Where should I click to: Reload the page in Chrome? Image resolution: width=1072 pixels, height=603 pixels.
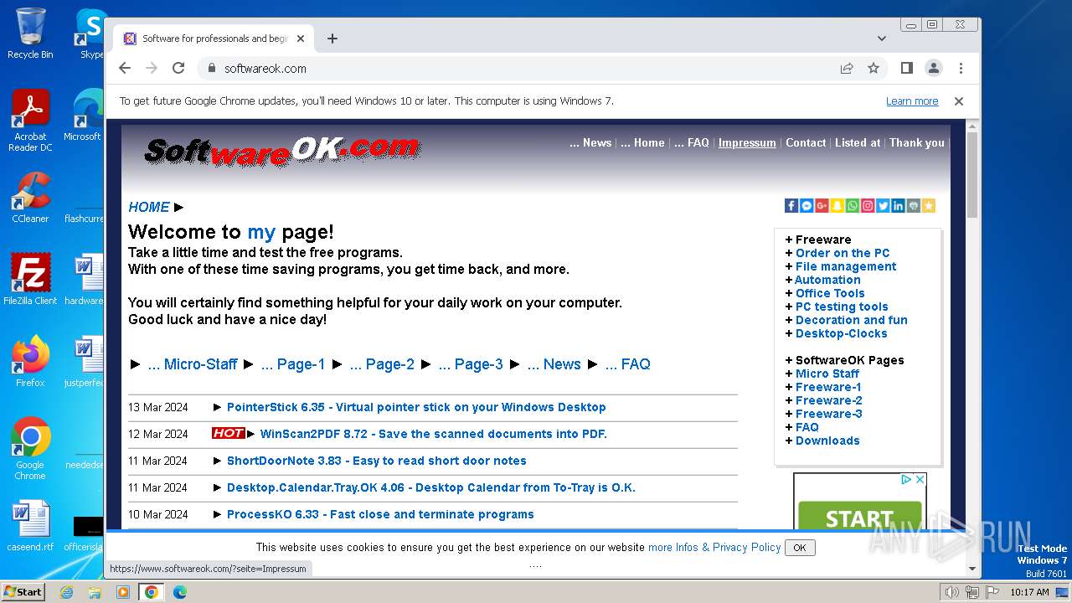pyautogui.click(x=178, y=68)
